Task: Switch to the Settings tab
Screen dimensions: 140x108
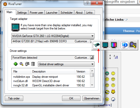Action: pos(22,13)
